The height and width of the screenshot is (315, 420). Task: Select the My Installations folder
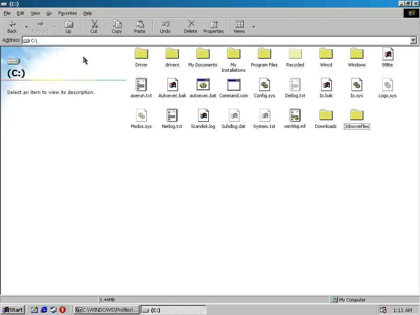233,60
